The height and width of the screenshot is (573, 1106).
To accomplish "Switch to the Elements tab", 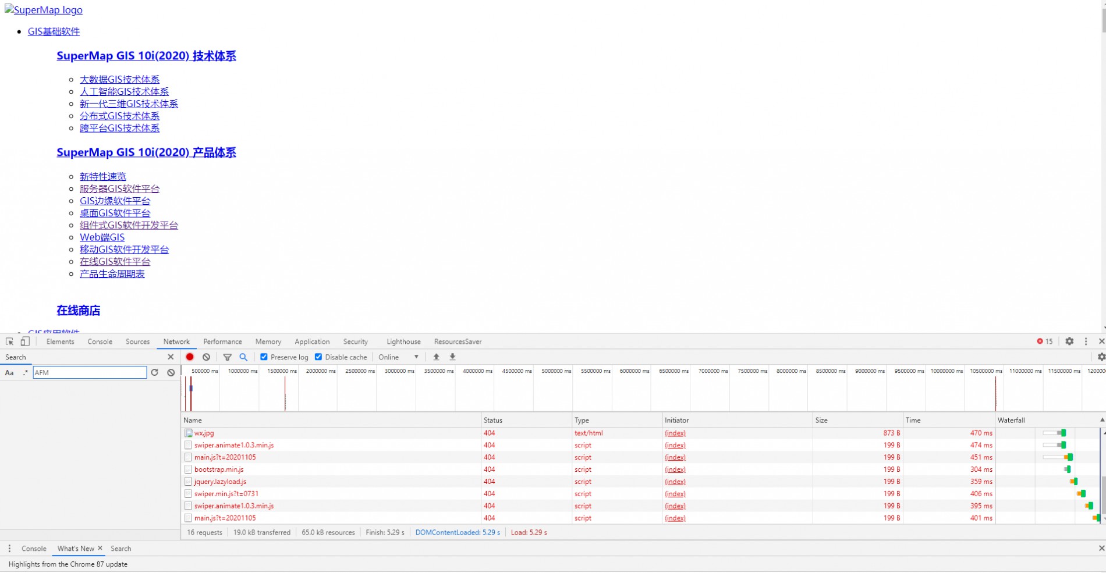I will coord(61,341).
